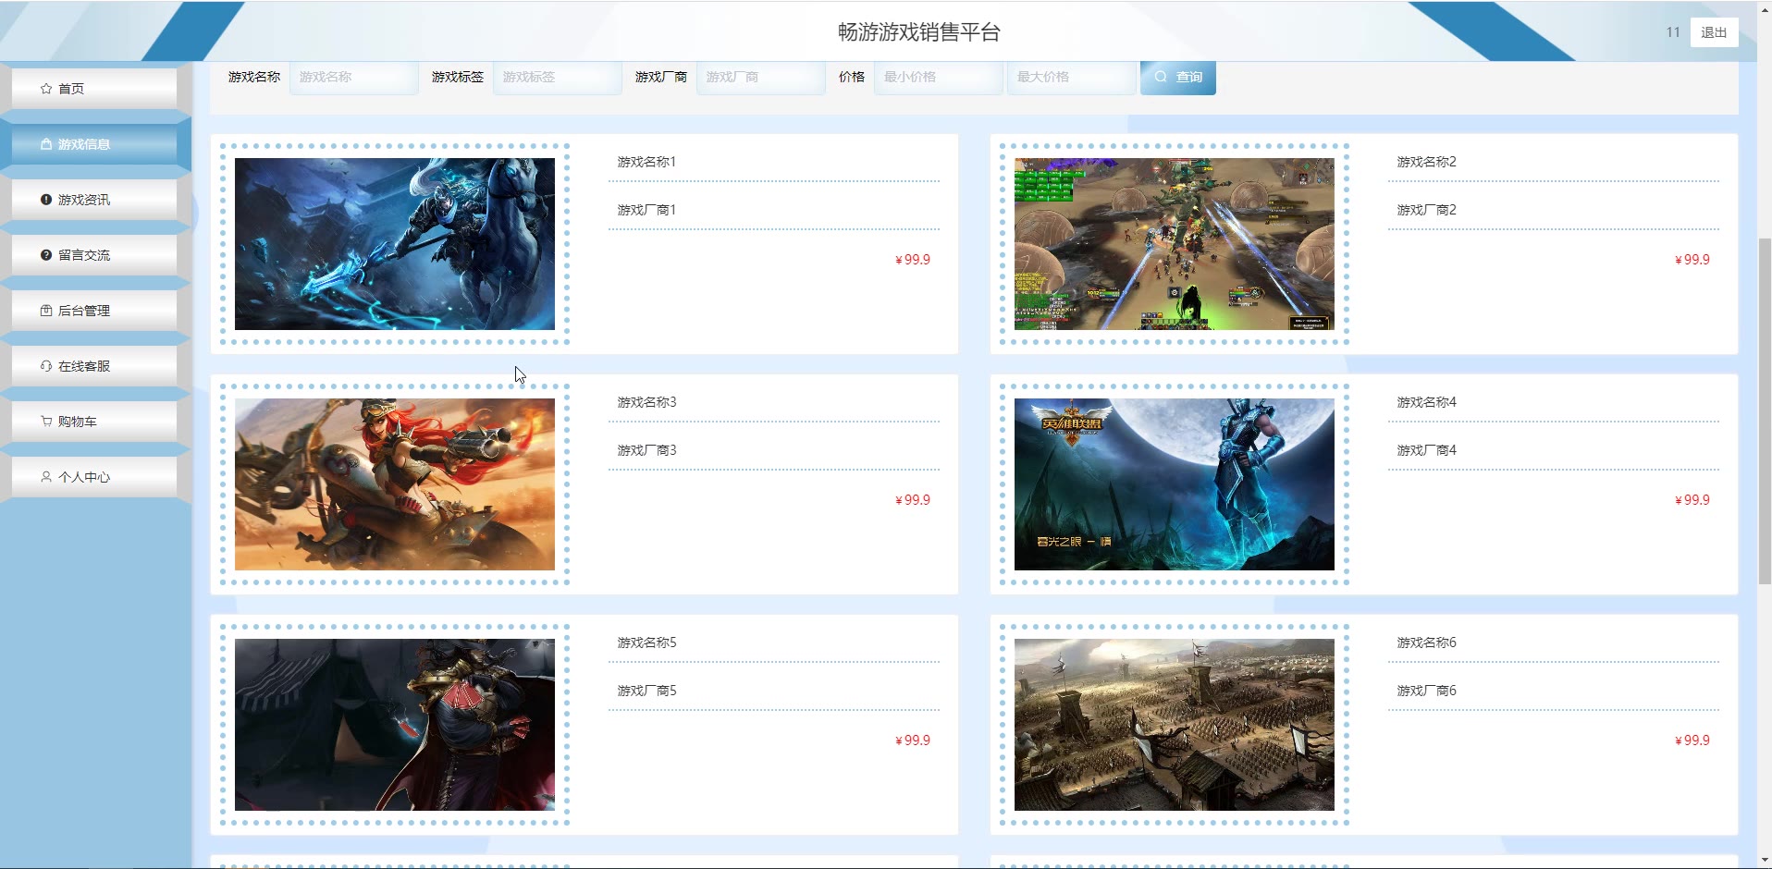Click the 退出 logout button
Screen dimensions: 1772x869
pyautogui.click(x=1714, y=32)
